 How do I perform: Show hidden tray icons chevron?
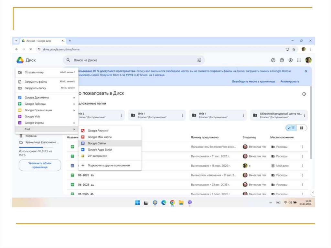point(271,202)
